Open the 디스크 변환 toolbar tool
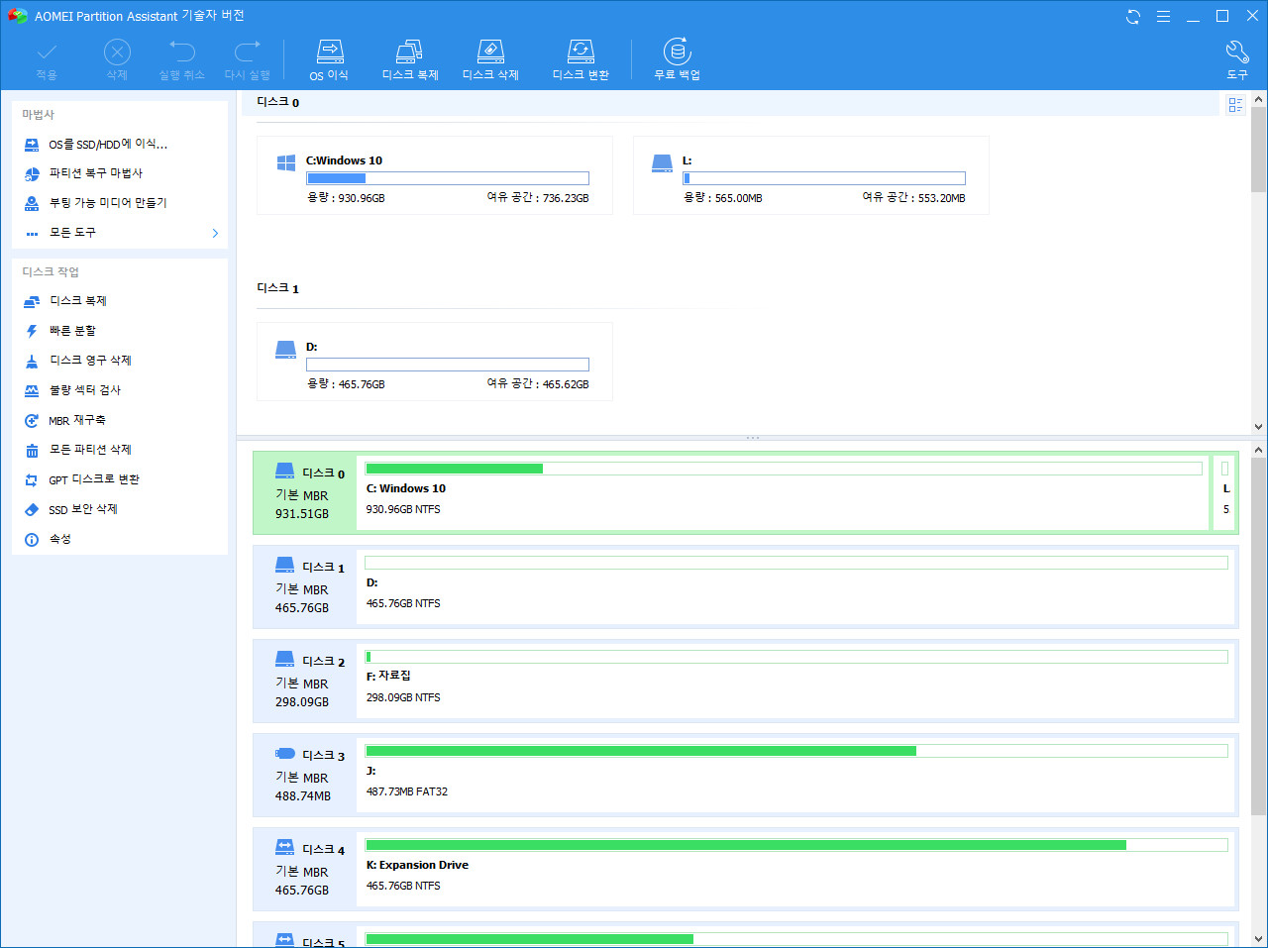The height and width of the screenshot is (948, 1268). tap(581, 60)
